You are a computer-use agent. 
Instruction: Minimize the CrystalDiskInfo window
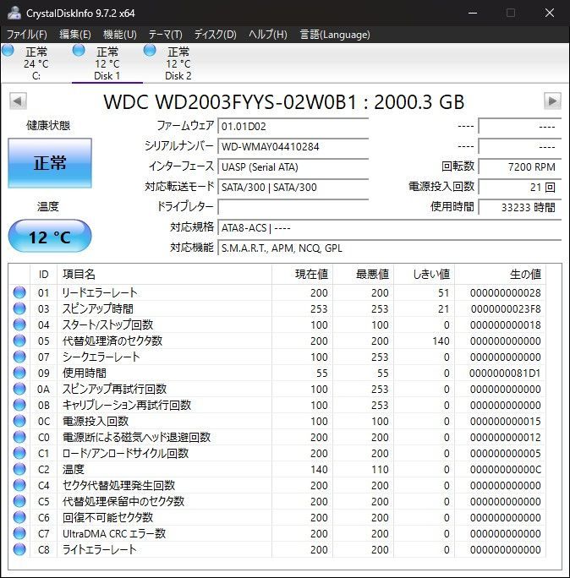pyautogui.click(x=473, y=13)
